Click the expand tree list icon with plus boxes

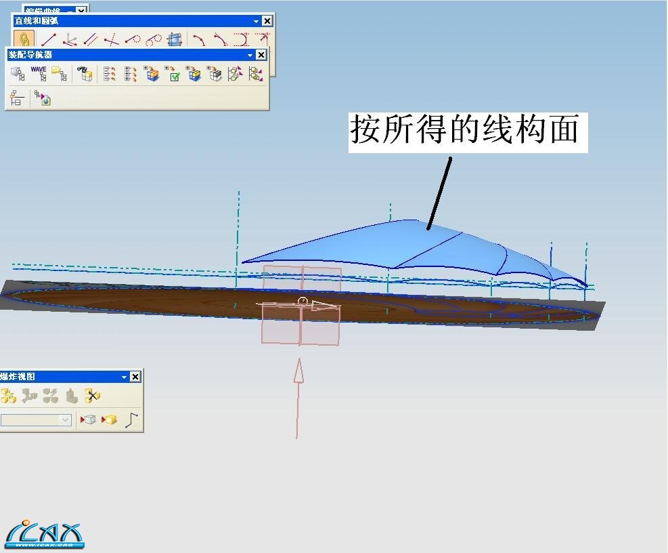[131, 74]
